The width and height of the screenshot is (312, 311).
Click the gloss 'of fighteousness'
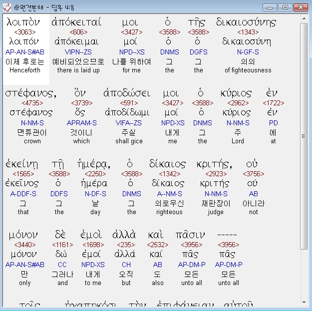click(248, 70)
